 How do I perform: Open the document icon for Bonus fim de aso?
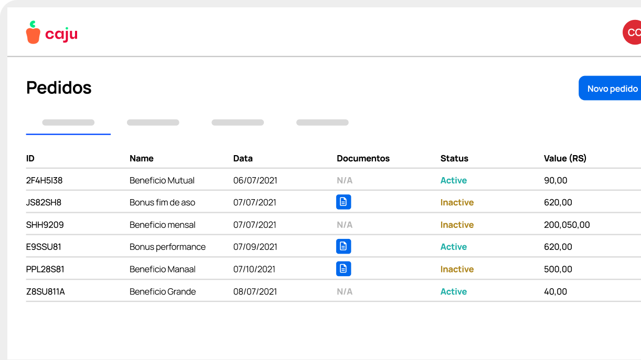pos(344,202)
